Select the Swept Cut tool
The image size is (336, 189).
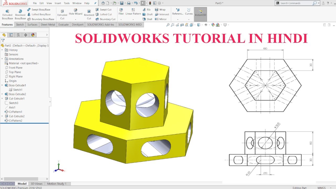[x=103, y=10]
